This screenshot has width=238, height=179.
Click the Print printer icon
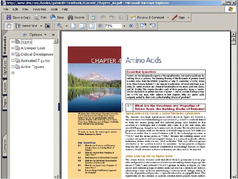tap(37, 18)
